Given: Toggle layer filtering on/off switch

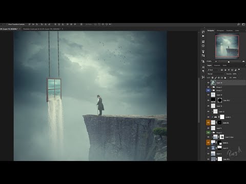Looking at the screenshot, I should pyautogui.click(x=239, y=70).
